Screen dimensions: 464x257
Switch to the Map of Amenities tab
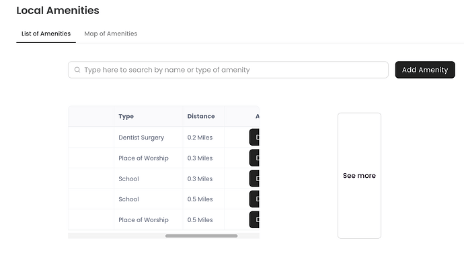click(111, 34)
